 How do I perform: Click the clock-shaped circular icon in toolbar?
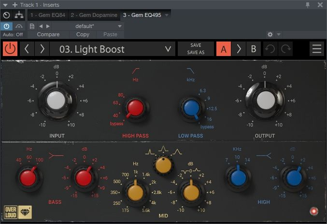click(6, 15)
